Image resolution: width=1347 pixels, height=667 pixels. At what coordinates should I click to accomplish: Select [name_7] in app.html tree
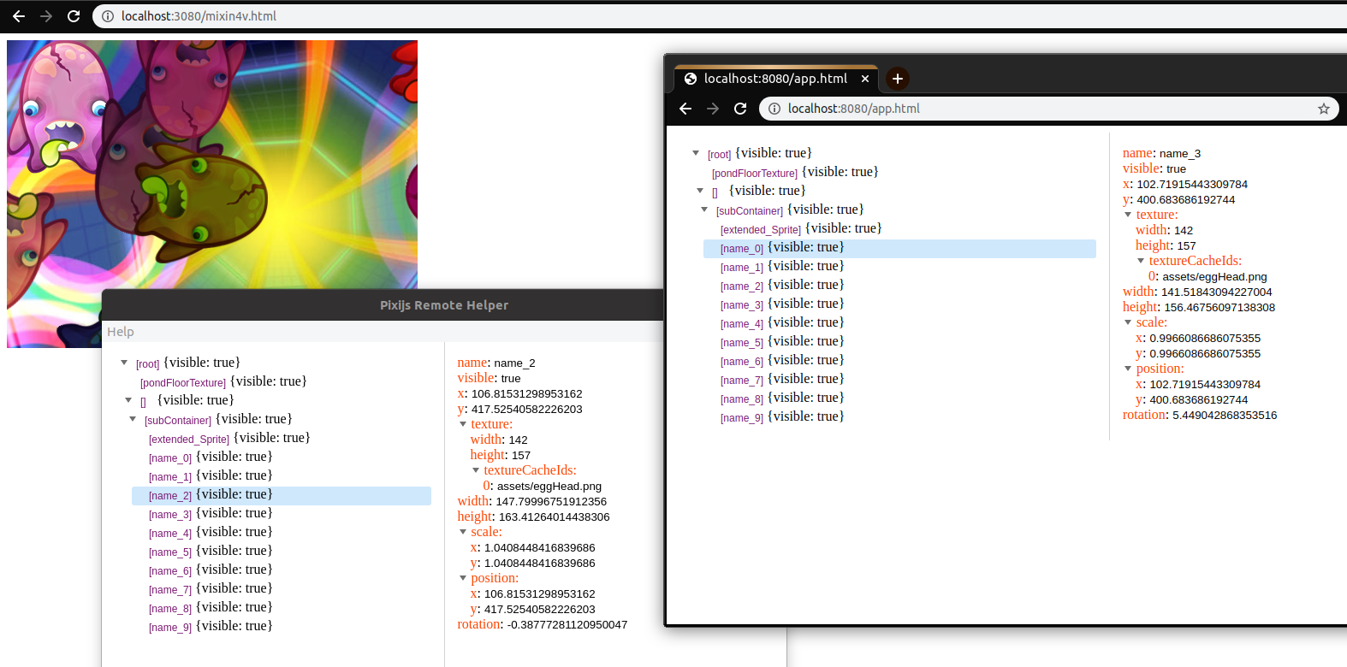click(x=742, y=380)
